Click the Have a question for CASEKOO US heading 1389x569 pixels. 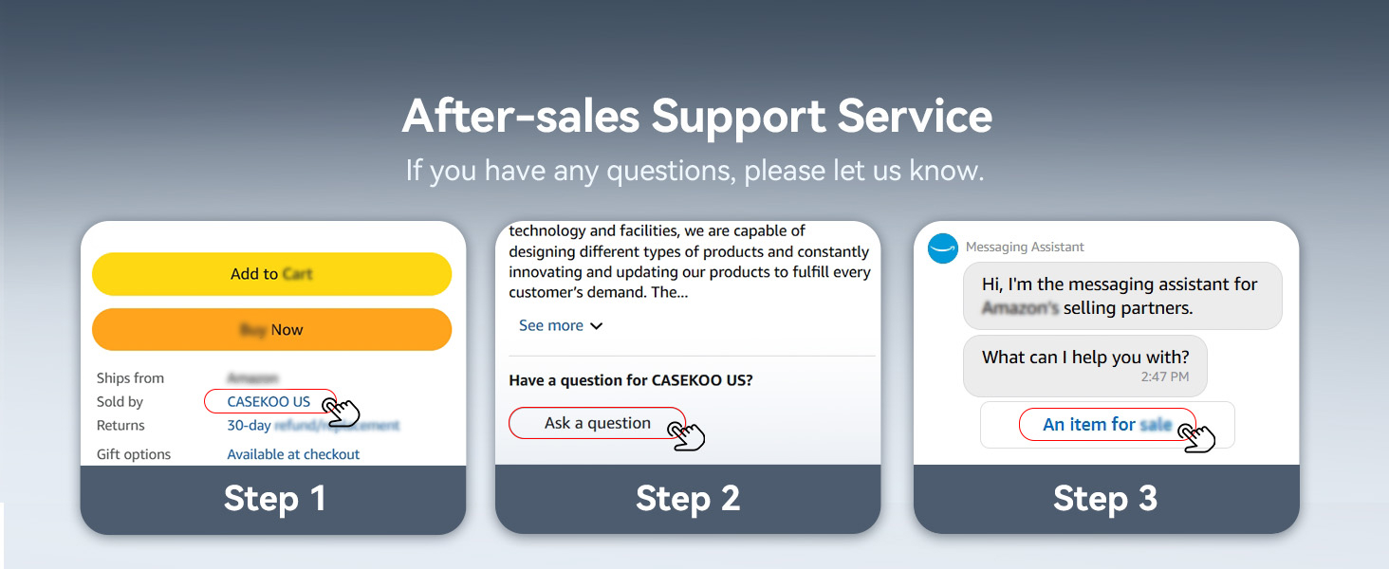tap(631, 380)
